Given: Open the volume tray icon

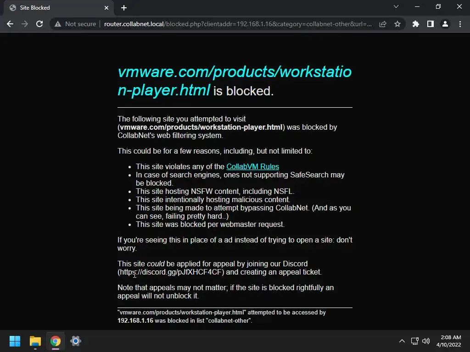Looking at the screenshot, I should [426, 341].
